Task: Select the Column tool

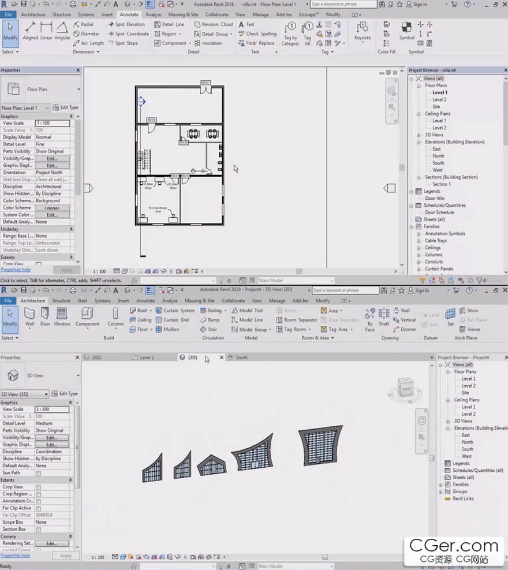Action: pyautogui.click(x=115, y=317)
